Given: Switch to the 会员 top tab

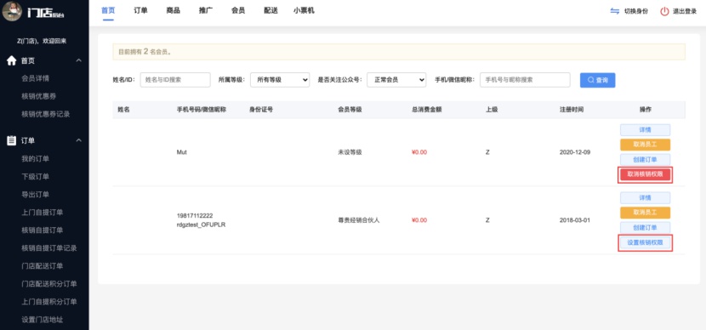Looking at the screenshot, I should tap(238, 10).
